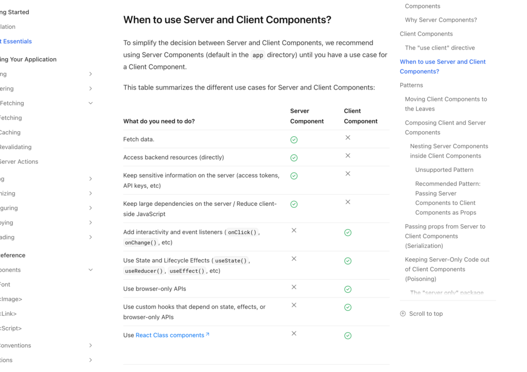527x372 pixels.
Task: Open the React Essentials sidebar item
Action: pyautogui.click(x=16, y=41)
